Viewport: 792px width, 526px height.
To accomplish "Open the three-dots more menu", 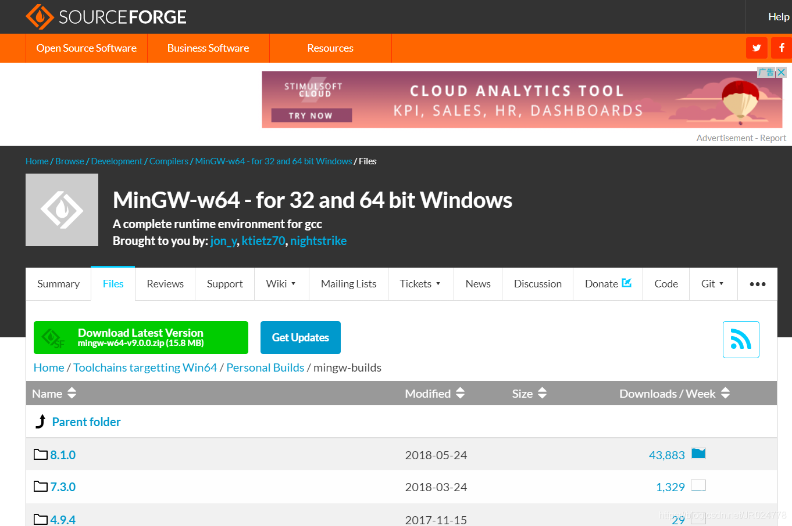I will [x=757, y=284].
